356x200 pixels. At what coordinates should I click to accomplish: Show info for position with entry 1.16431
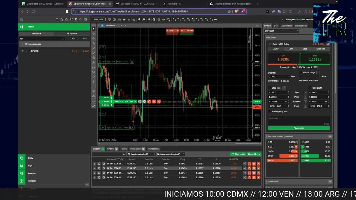tap(94, 164)
